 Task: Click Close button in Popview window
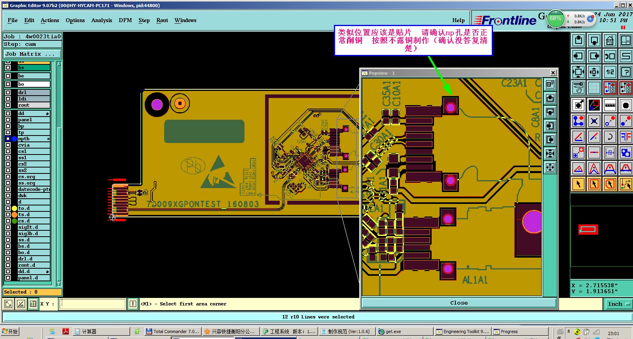point(459,303)
